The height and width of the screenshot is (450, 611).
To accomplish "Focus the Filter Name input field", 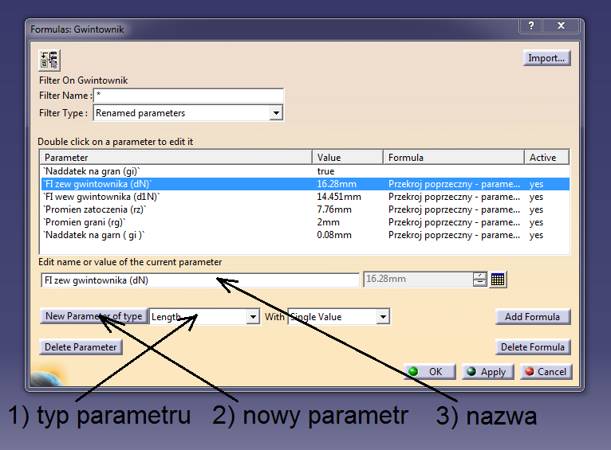I will pos(188,96).
